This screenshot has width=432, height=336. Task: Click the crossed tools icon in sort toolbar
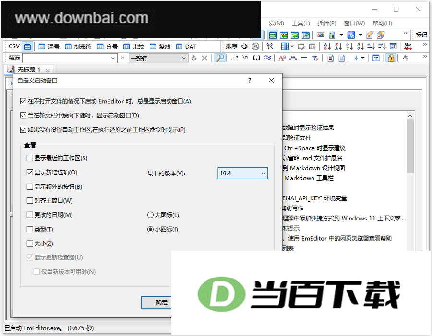(270, 46)
